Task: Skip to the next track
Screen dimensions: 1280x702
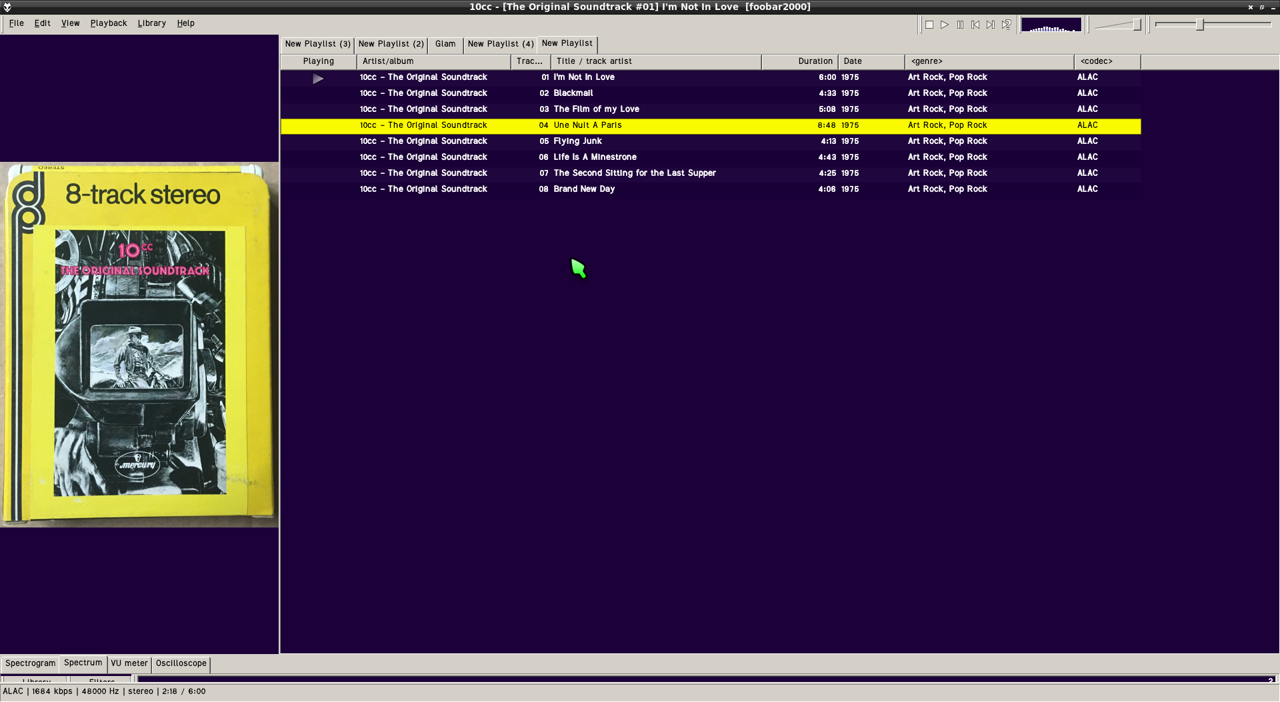Action: click(x=991, y=25)
